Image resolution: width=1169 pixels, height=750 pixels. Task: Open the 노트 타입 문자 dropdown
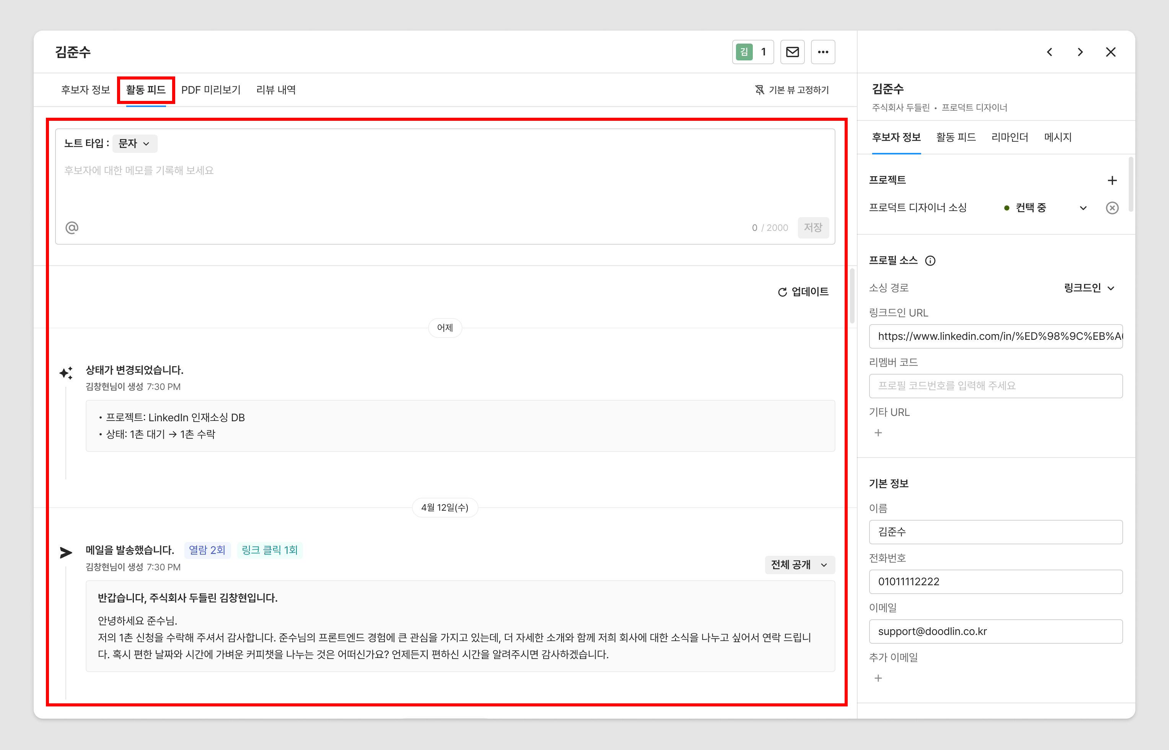135,143
